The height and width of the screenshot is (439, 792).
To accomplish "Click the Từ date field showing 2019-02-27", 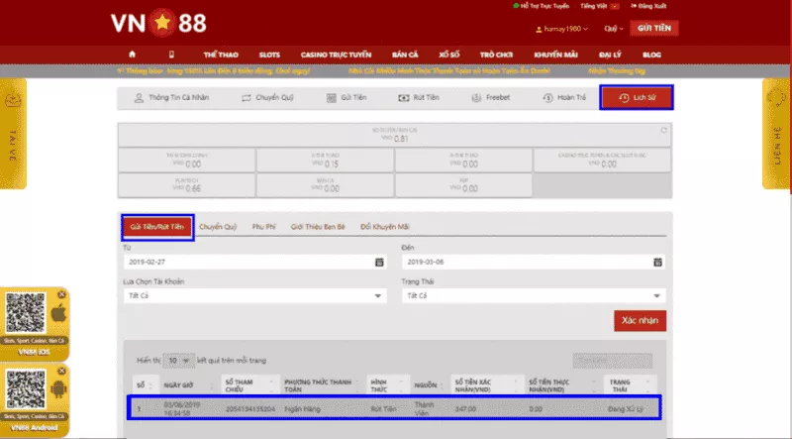I will 255,262.
